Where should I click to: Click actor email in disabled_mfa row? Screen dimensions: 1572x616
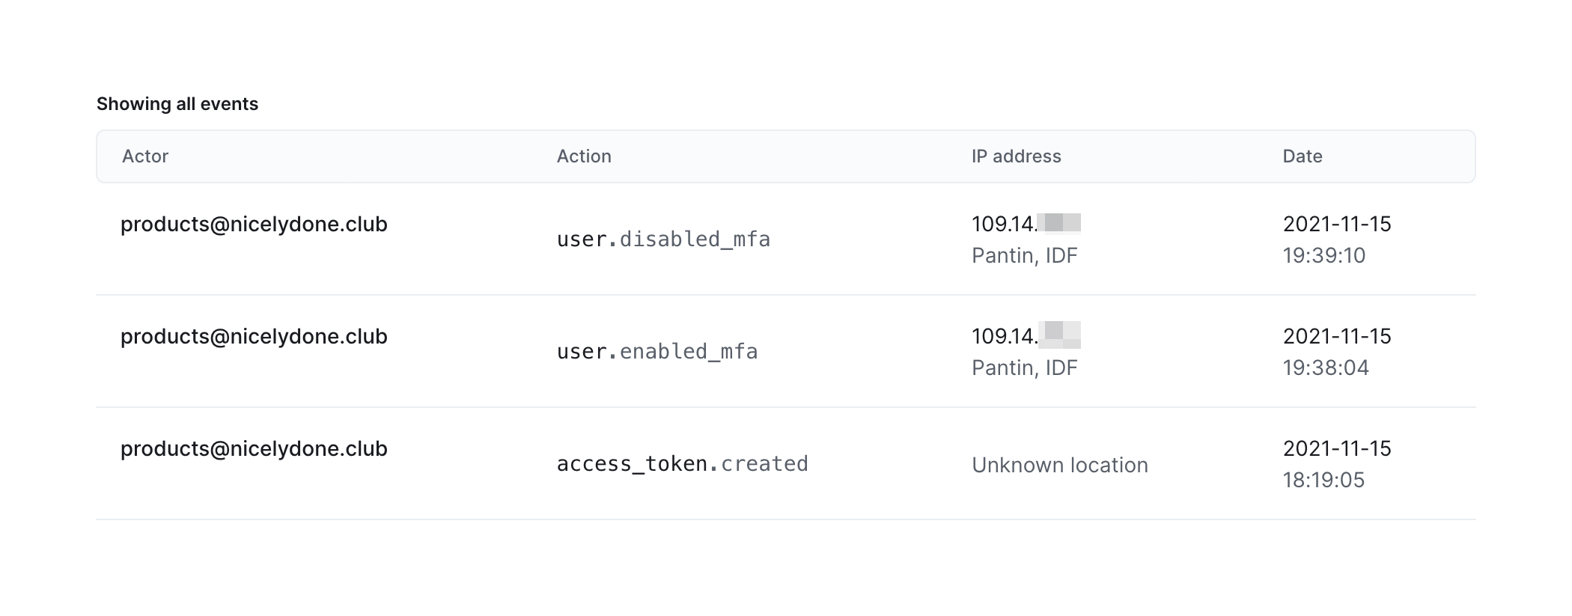[254, 224]
